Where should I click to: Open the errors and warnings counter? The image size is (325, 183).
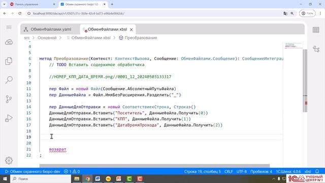[72, 172]
